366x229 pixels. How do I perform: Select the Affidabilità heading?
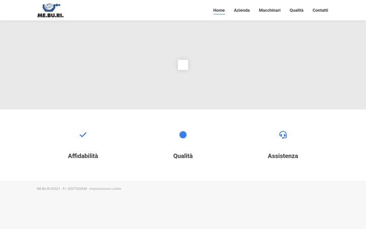[83, 156]
